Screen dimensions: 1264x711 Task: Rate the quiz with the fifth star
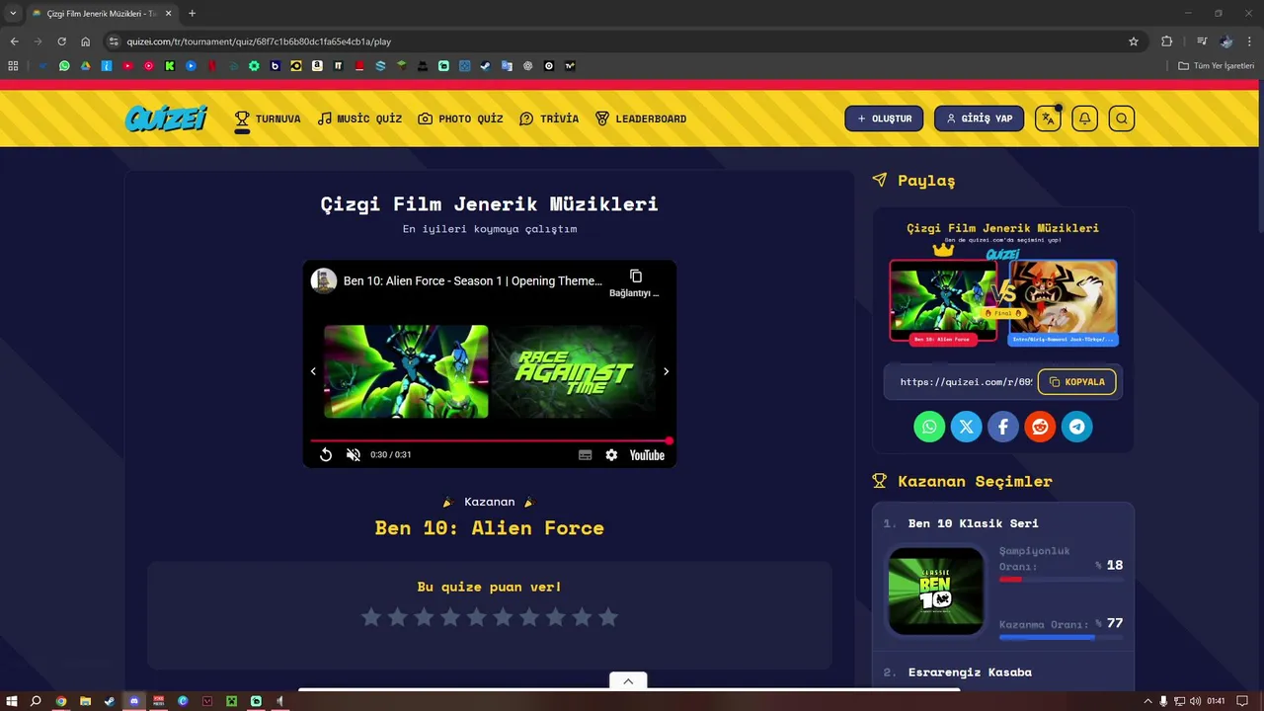tap(477, 617)
